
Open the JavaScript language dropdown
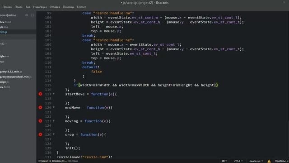pos(256,161)
